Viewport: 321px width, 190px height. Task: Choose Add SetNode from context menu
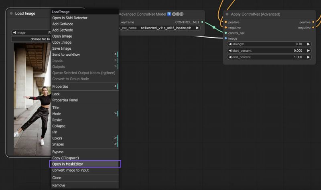pyautogui.click(x=85, y=30)
